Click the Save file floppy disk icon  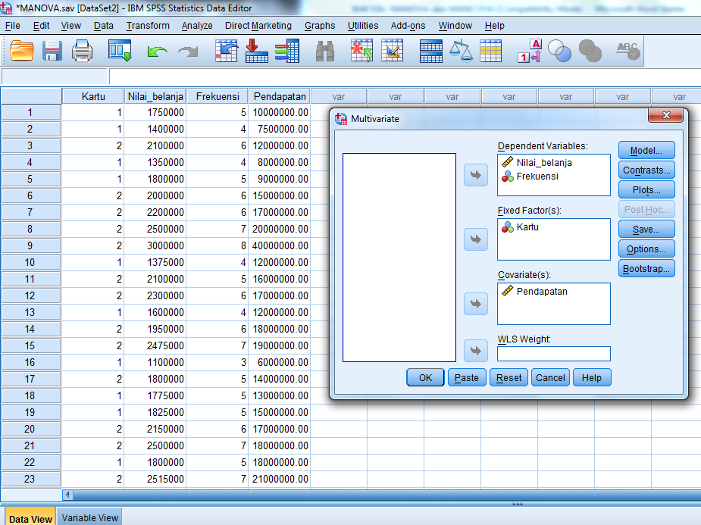[x=52, y=51]
